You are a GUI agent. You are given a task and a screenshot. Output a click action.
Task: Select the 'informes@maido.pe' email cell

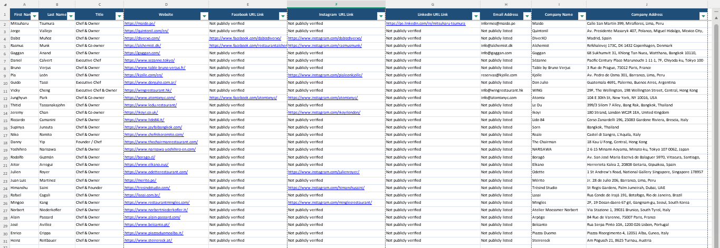click(506, 24)
